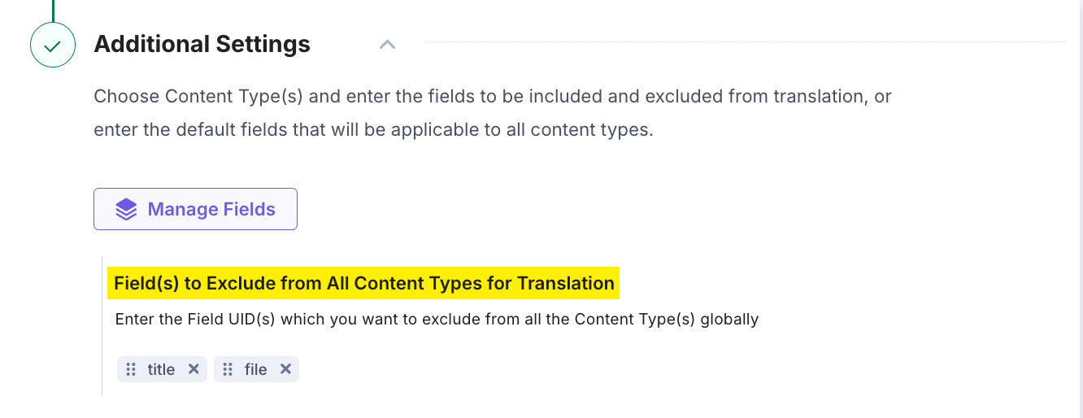Grab the drag handle on file tag
This screenshot has height=418, width=1083.
228,369
